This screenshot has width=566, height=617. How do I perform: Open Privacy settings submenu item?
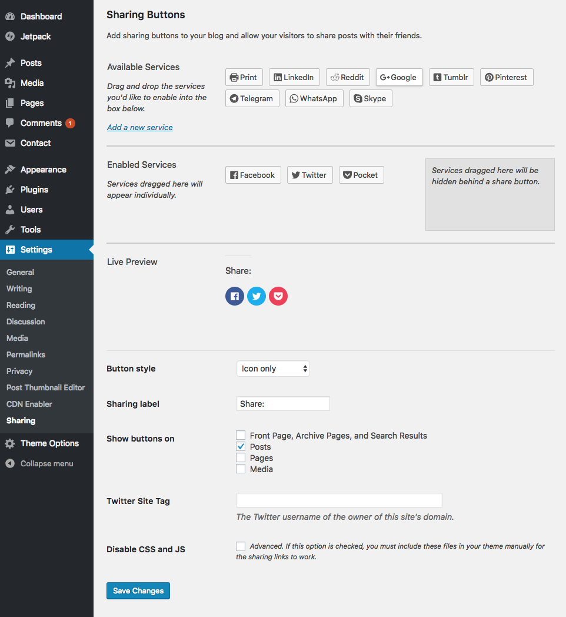(19, 371)
